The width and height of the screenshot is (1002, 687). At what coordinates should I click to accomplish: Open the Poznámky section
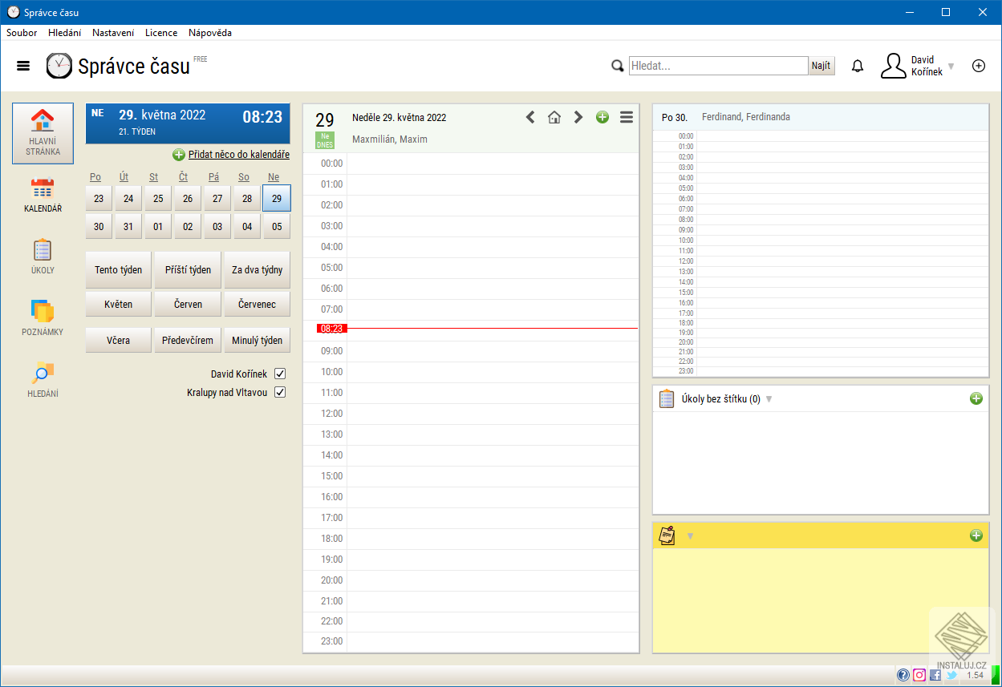click(x=43, y=318)
